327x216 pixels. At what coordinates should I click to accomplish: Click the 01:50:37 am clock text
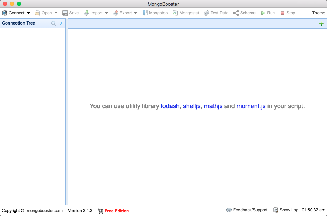tap(313, 210)
